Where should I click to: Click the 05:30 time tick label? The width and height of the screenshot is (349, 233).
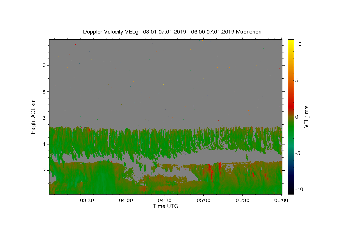(243, 200)
